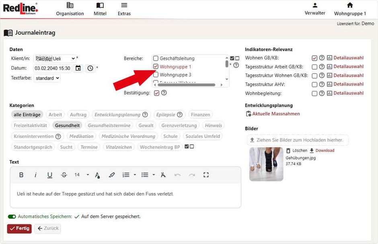This screenshot has height=244, width=378.
Task: Open help icon next to Bestätigung
Action: click(164, 93)
